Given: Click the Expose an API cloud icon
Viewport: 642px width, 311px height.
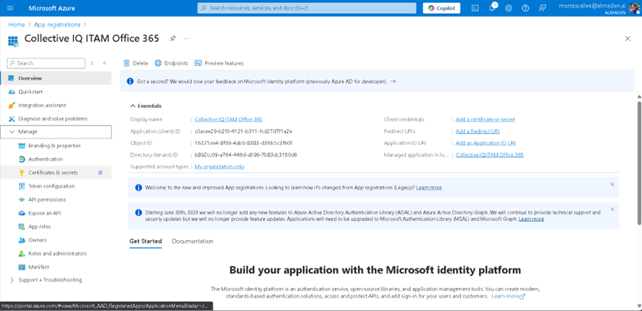Looking at the screenshot, I should [x=22, y=213].
